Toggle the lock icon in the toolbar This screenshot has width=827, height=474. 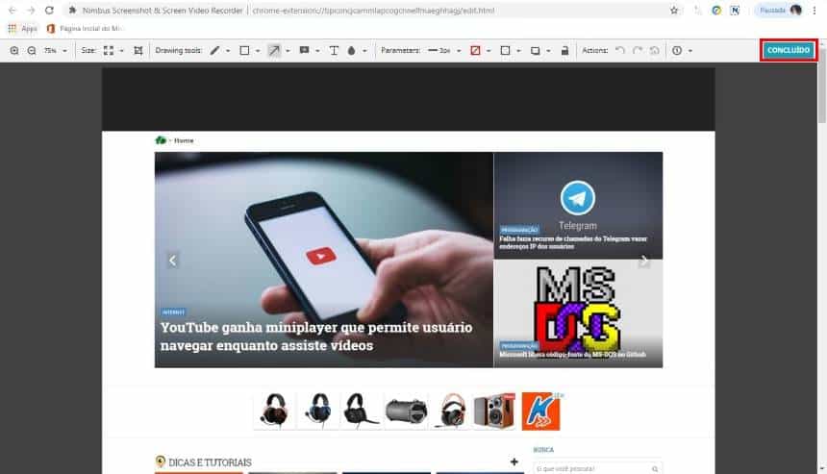pyautogui.click(x=564, y=51)
